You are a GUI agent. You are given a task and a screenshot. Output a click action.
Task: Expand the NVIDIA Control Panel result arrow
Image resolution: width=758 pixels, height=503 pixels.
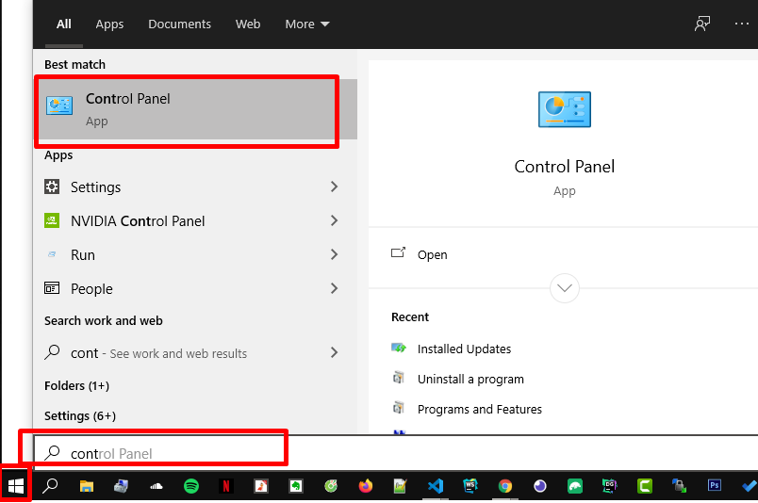click(x=334, y=220)
